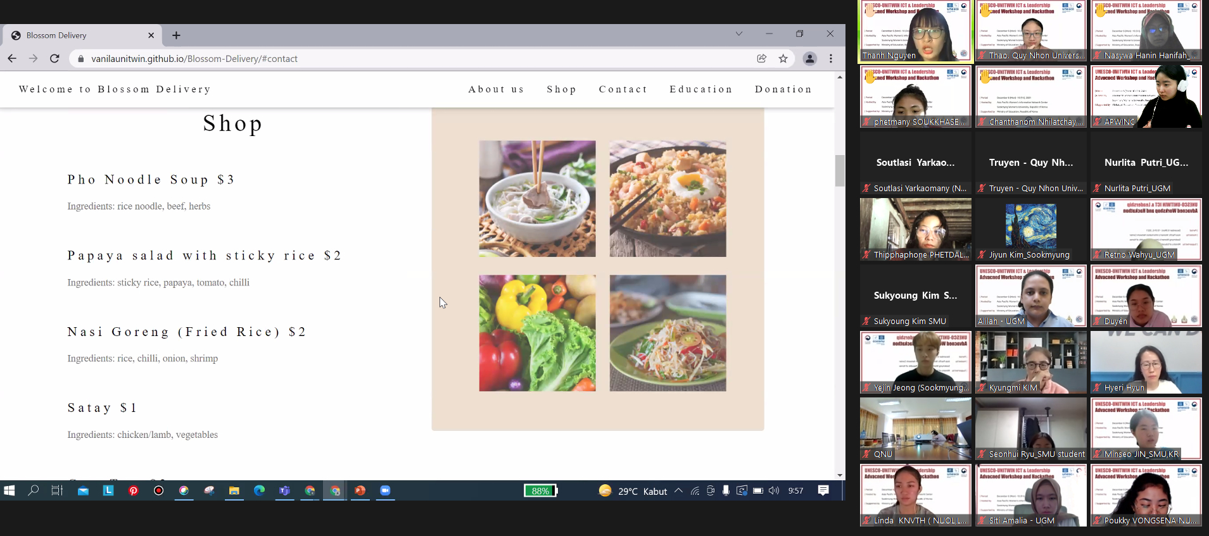Screen dimensions: 1209x536
Task: Open Microsoft Edge on taskbar
Action: tap(259, 490)
